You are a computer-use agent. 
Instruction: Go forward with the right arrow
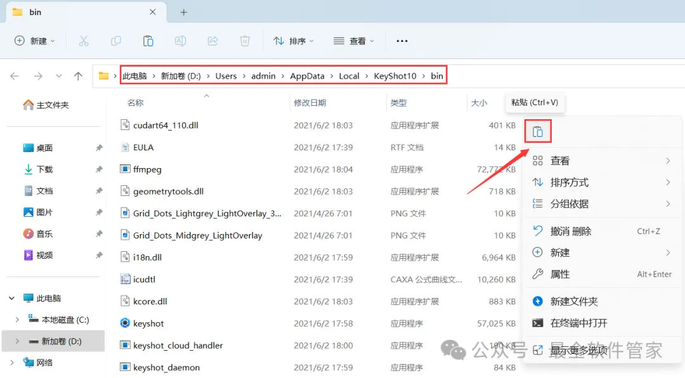click(x=38, y=76)
